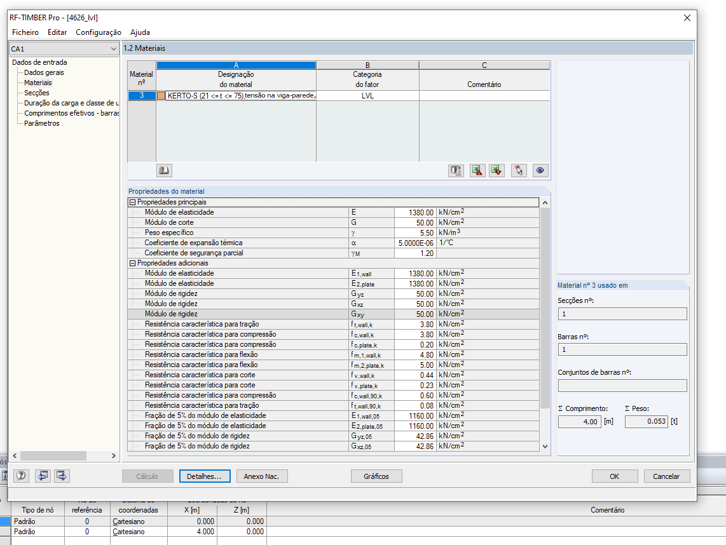This screenshot has width=726, height=545.
Task: Click the tree panel scroll-left arrow
Action: coord(15,456)
